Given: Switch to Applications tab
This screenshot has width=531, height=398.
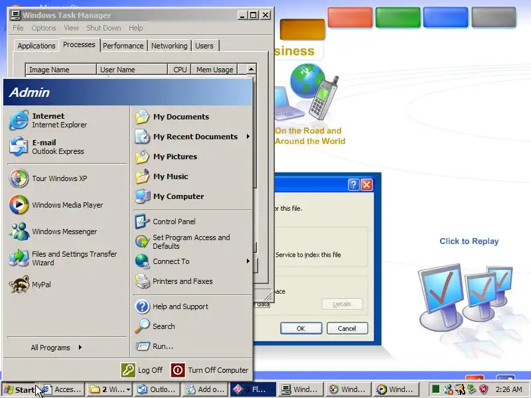Looking at the screenshot, I should coord(37,46).
